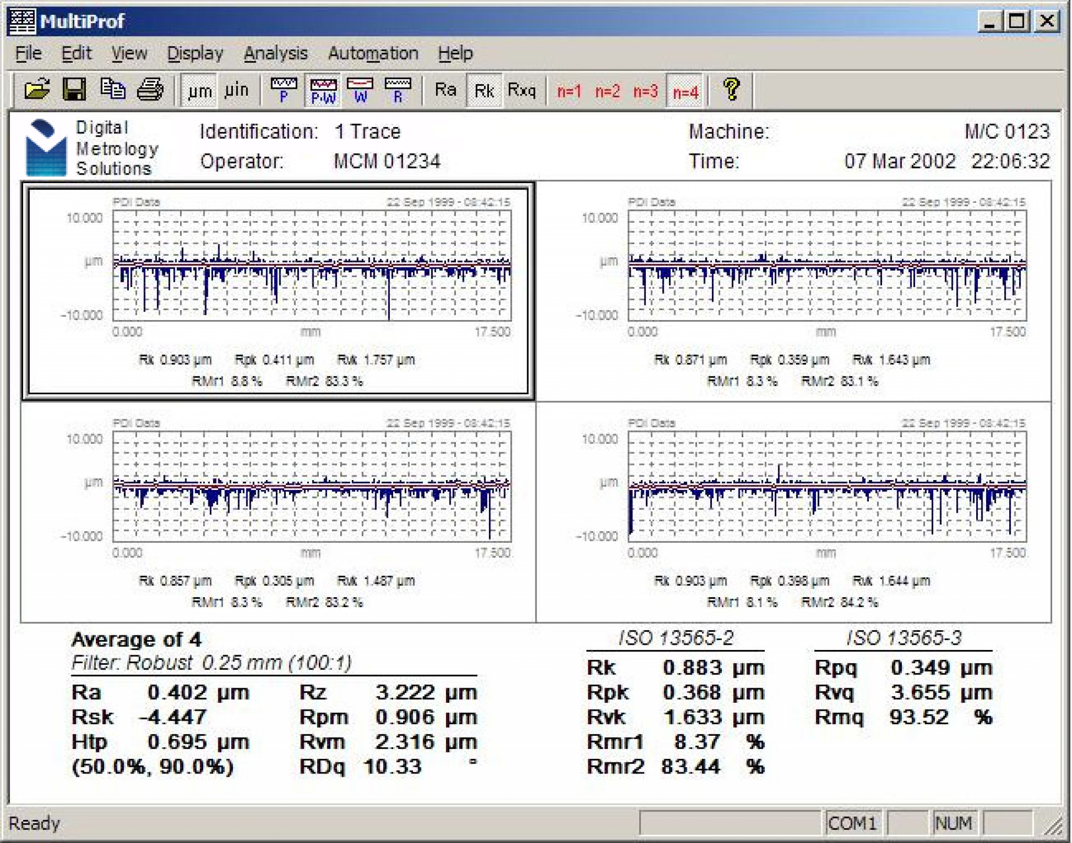Toggle the µm units button
Viewport: 1072px width, 843px height.
199,90
